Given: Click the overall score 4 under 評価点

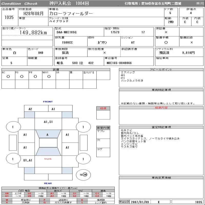Looking at the screenshot, I should [191, 13].
